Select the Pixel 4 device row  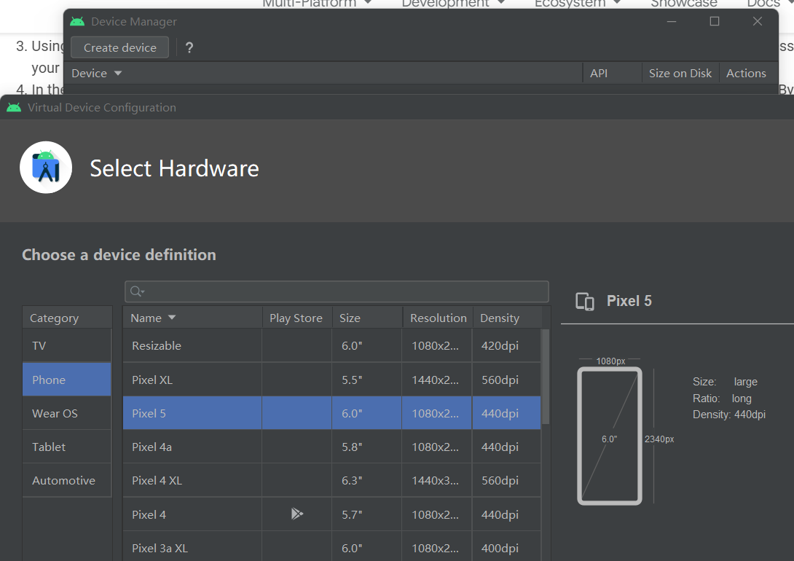331,514
